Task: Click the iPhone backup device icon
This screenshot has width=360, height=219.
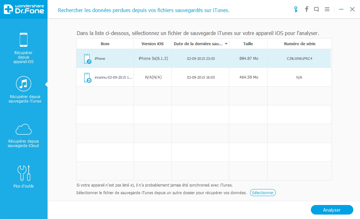Action: [x=87, y=59]
